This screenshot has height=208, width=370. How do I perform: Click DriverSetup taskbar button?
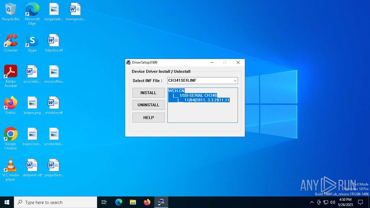161,202
